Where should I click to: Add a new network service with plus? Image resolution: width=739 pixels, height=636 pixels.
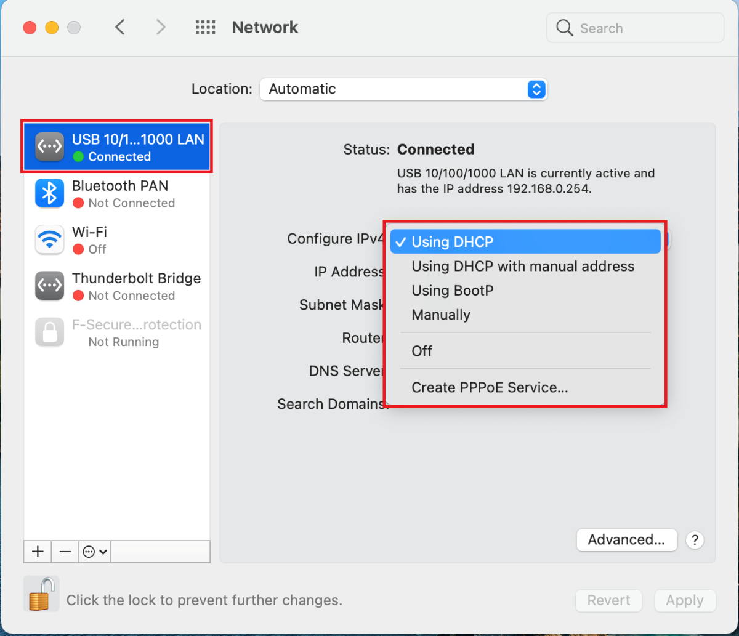click(38, 552)
